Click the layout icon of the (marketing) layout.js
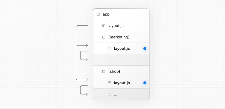This screenshot has height=109, width=225. 109,49
